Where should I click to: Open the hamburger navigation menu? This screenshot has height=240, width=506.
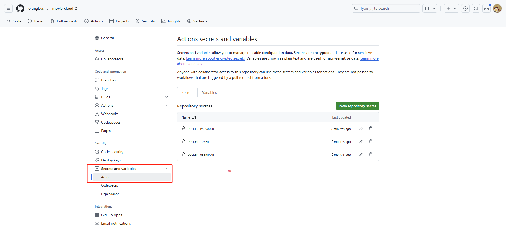[8, 8]
